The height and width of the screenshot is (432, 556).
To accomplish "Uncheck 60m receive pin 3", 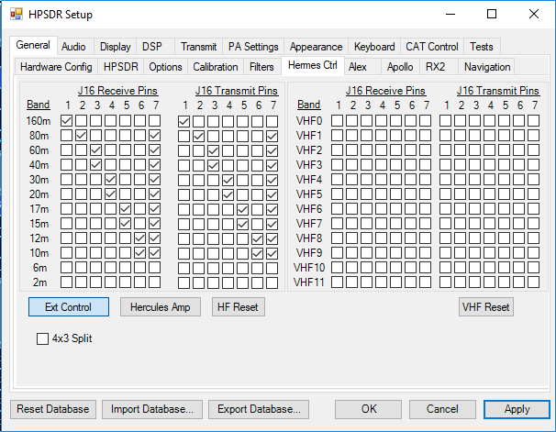I will (95, 150).
